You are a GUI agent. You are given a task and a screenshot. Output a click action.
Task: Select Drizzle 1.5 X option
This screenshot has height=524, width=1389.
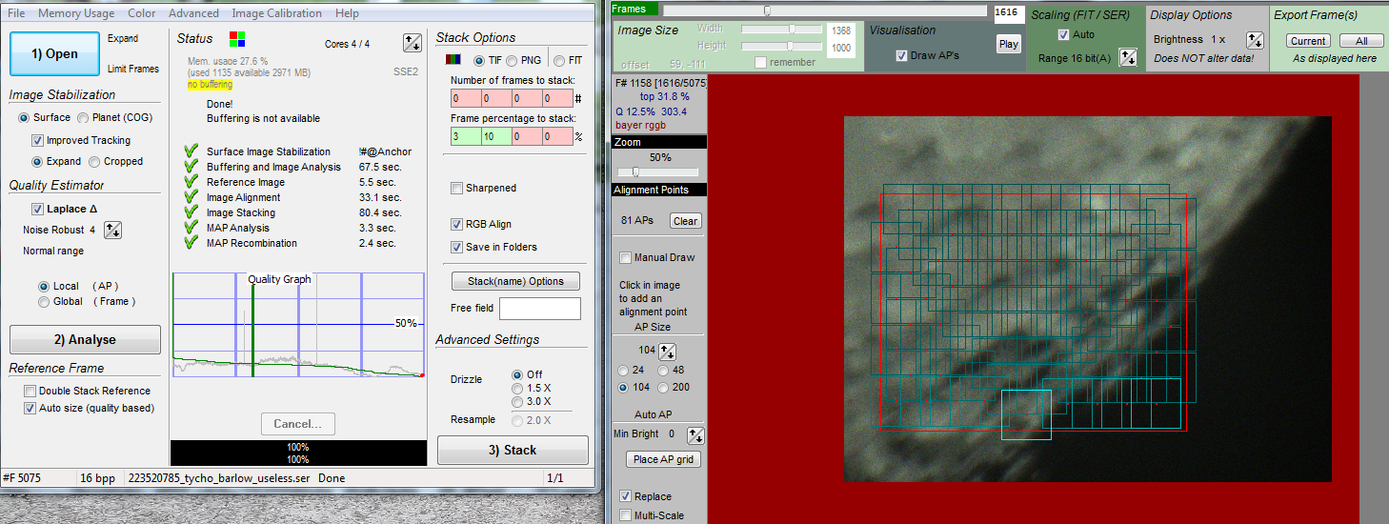[532, 388]
